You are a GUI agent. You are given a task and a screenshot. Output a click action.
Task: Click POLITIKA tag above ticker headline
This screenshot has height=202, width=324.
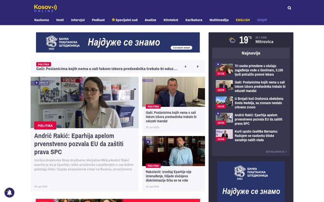44,64
